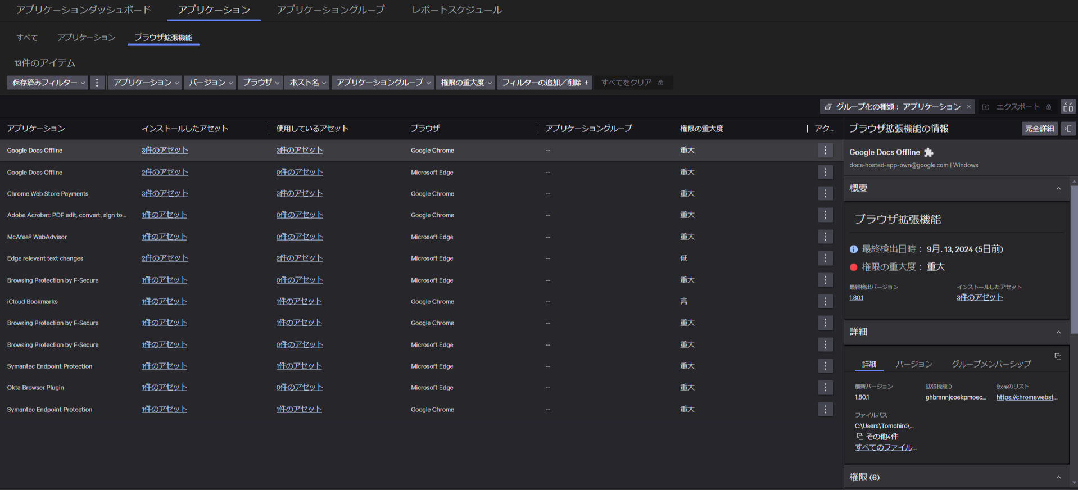Collapse the 詳細 section header
Image resolution: width=1078 pixels, height=490 pixels.
1058,332
